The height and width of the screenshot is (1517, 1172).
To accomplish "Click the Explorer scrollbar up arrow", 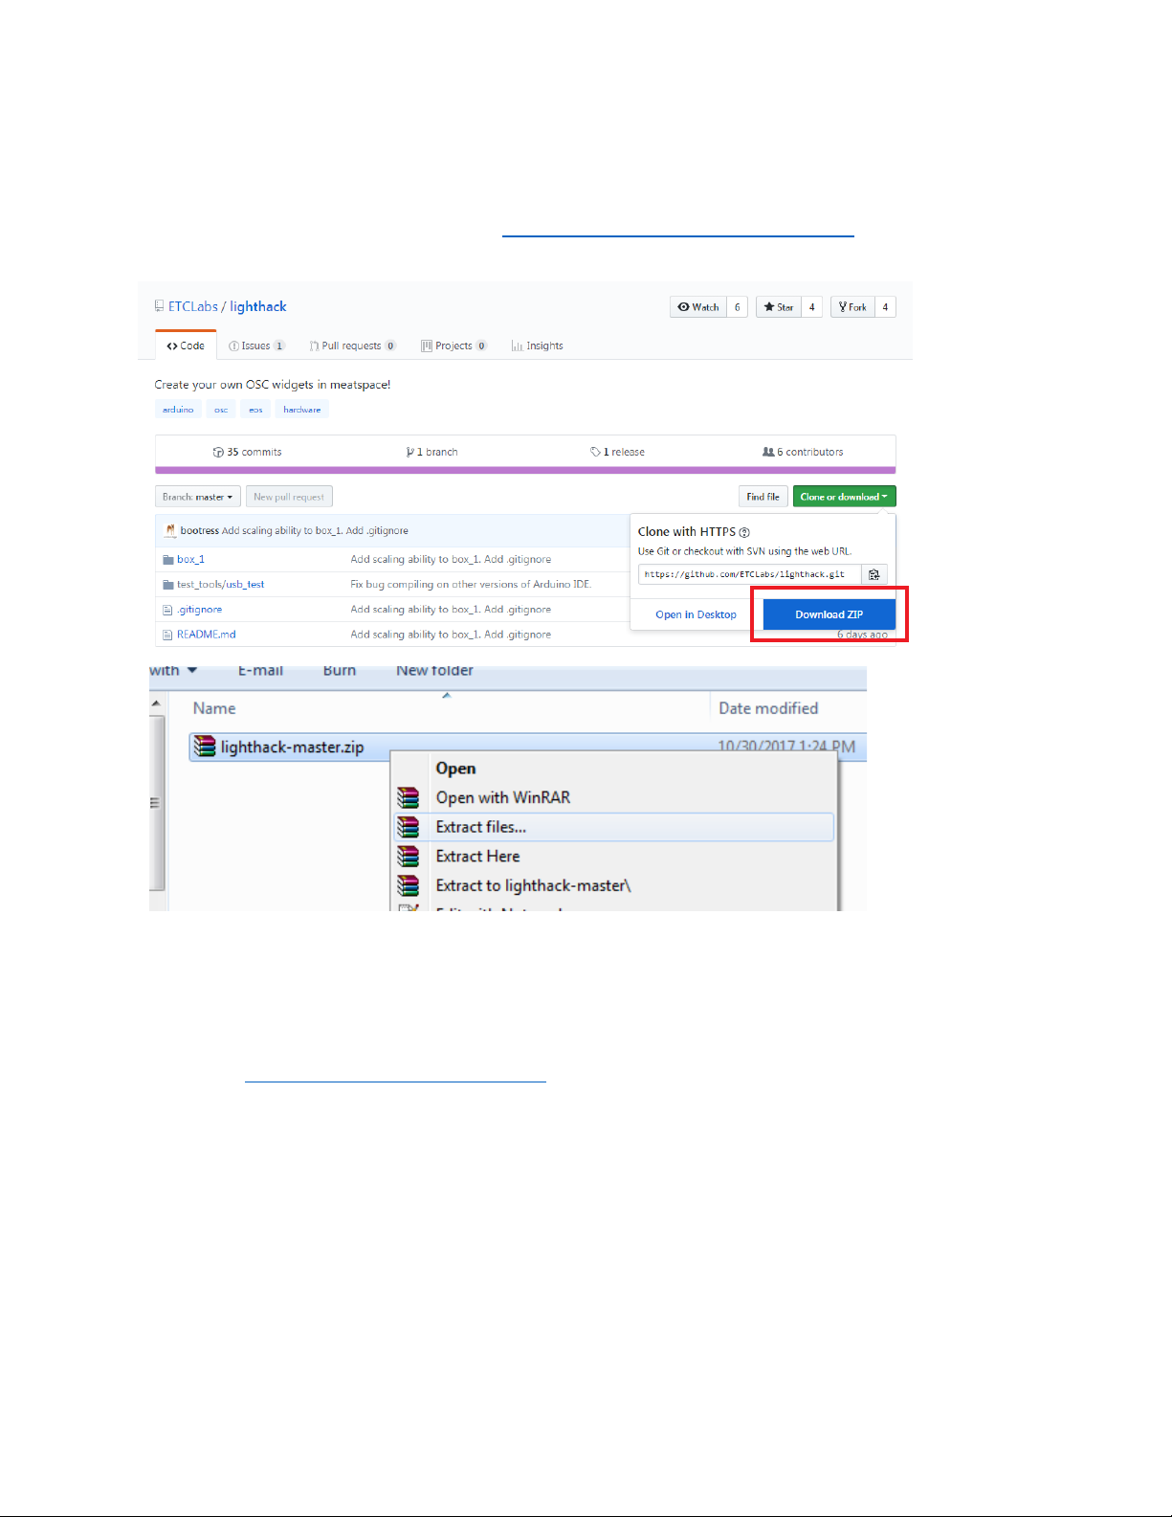I will tap(156, 703).
